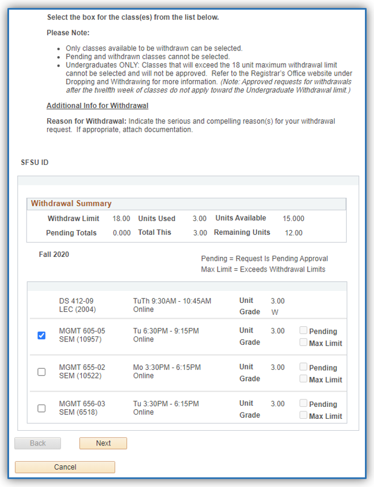Click the Next button

tap(103, 443)
